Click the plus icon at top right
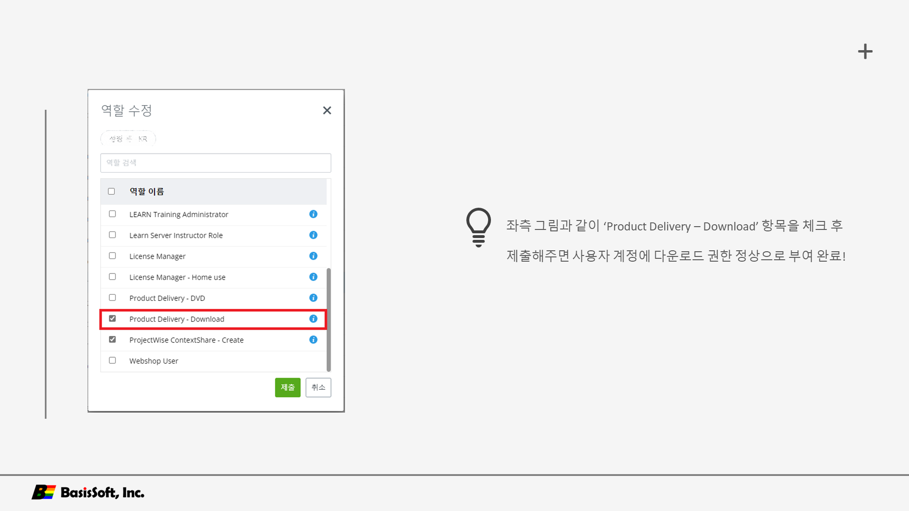909x511 pixels. [x=865, y=52]
